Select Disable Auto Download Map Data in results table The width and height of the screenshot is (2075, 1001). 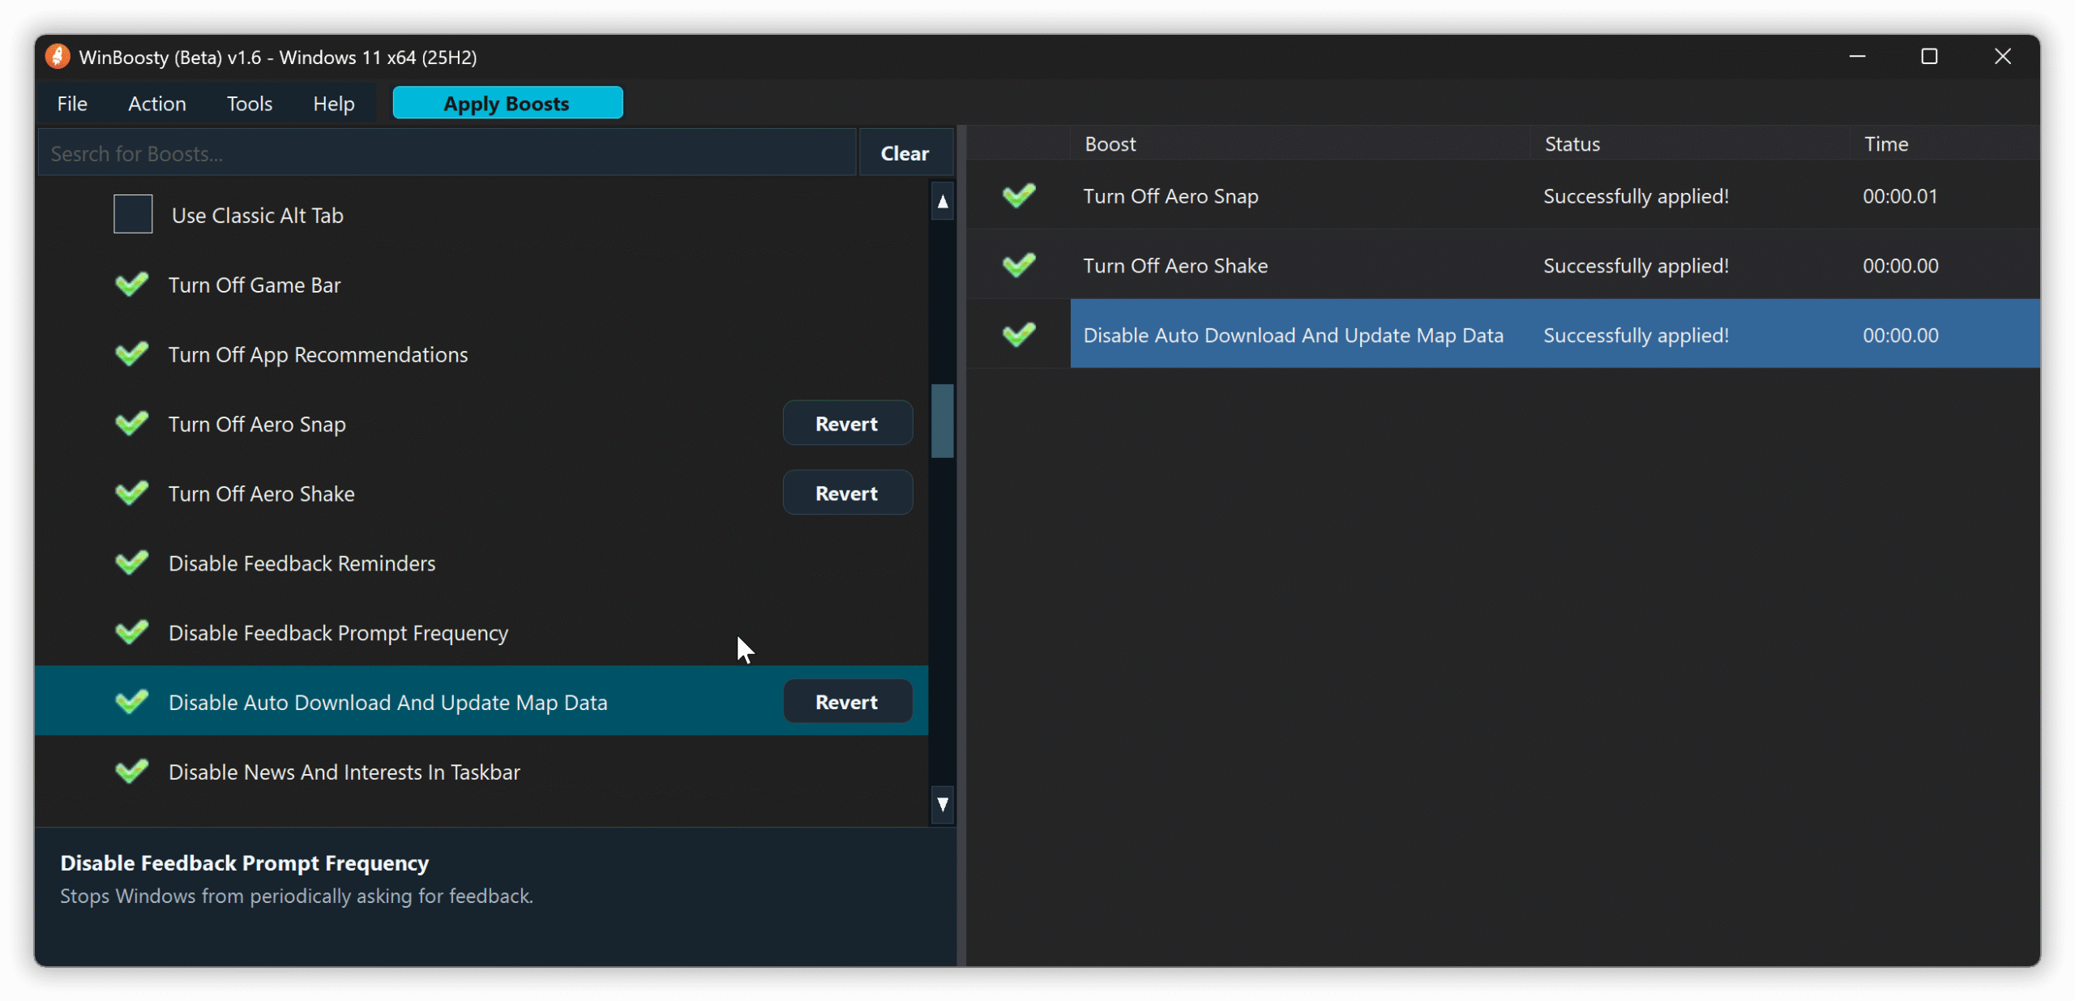(1293, 335)
